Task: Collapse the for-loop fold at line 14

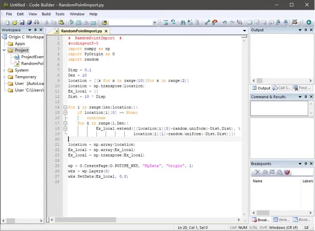Action: [x=65, y=107]
